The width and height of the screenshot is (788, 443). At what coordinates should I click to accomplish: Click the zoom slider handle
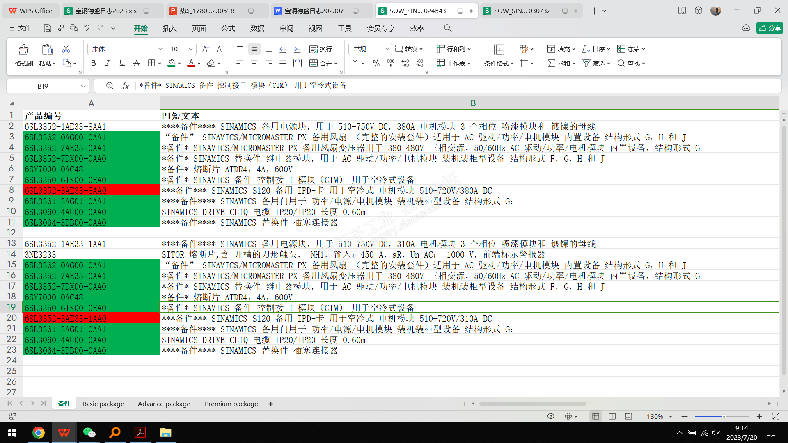tap(724, 416)
